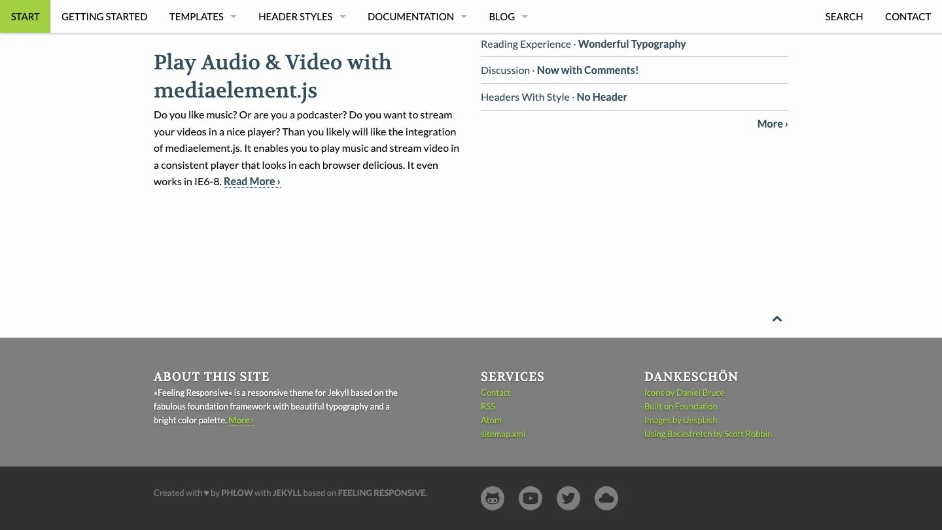
Task: Expand the Templates dropdown arrow
Action: (234, 16)
